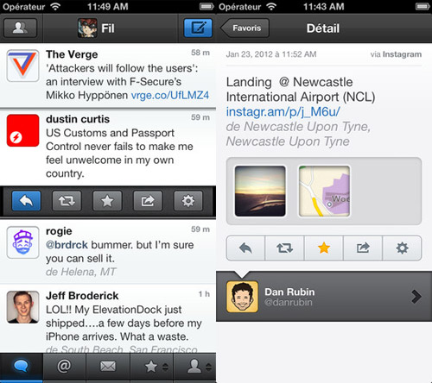Tap the 11:43 AM status bar clock
The width and height of the screenshot is (432, 383).
(323, 6)
